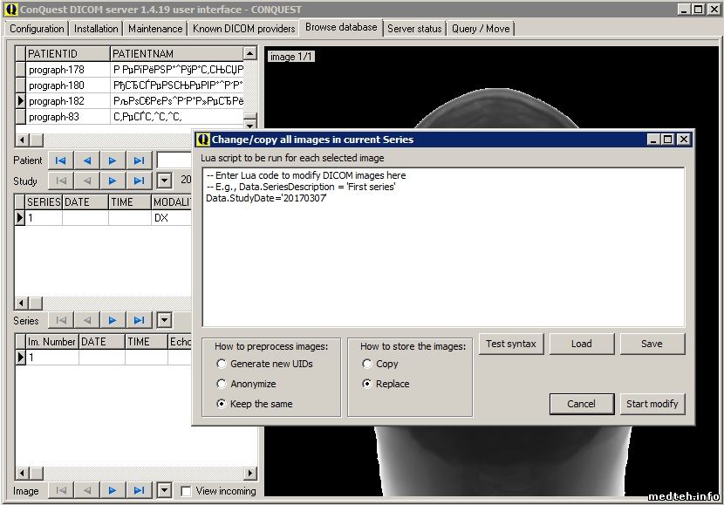Jump to last image record

coord(139,491)
